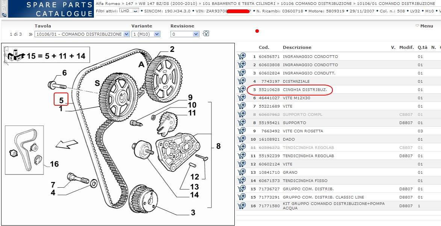This screenshot has height=226, width=441.
Task: Select callout number 8 on the diagram
Action: click(218, 146)
